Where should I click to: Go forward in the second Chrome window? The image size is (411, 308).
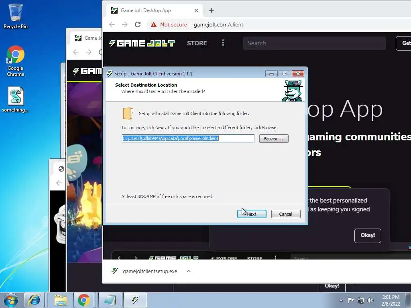pyautogui.click(x=89, y=52)
